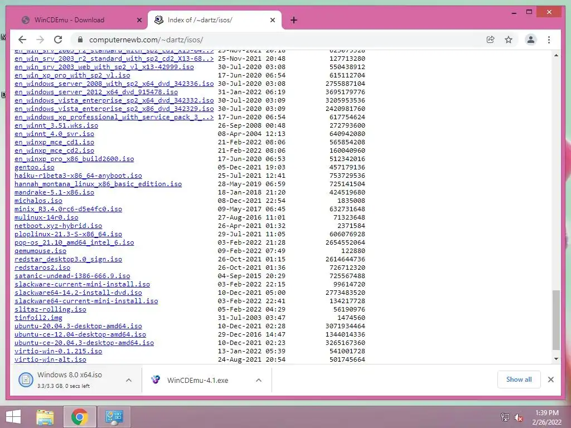
Task: Download slackware64-14.2-install-dvd.iso
Action: click(78, 293)
